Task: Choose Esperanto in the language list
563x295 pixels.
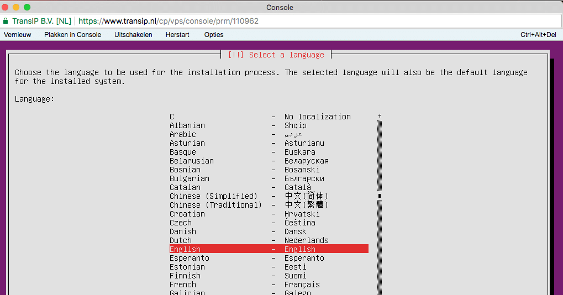Action: click(269, 258)
